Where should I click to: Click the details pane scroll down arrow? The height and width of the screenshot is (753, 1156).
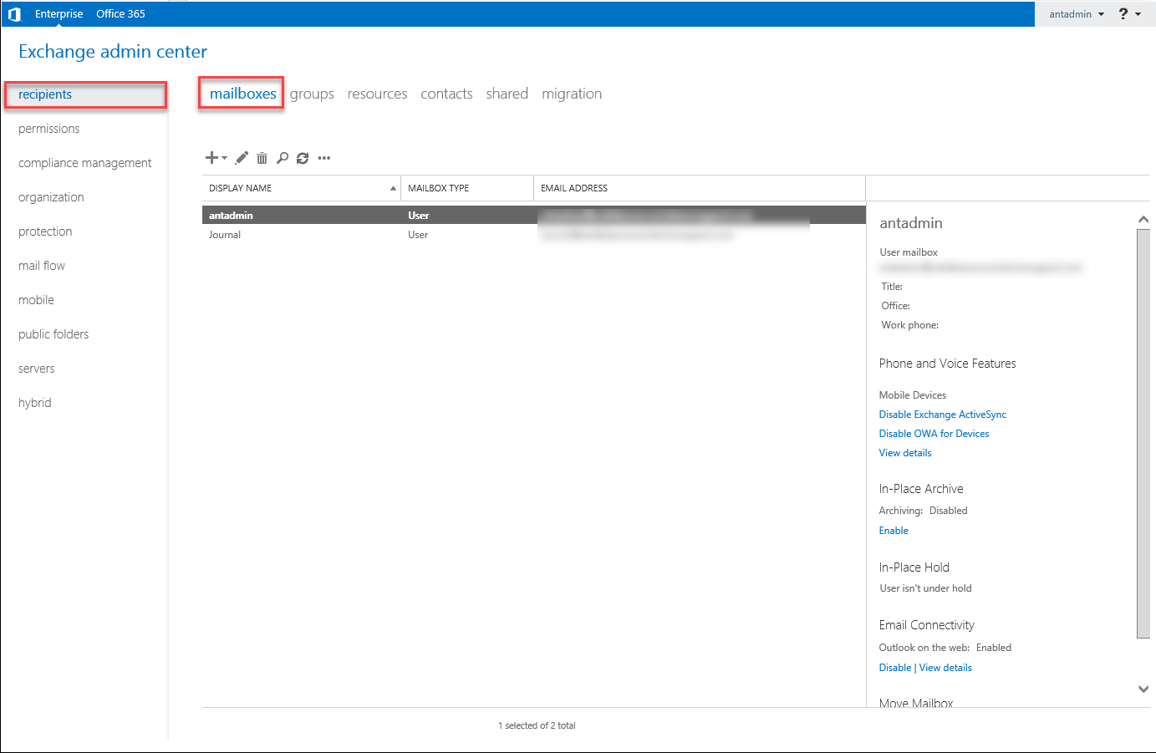[x=1143, y=689]
